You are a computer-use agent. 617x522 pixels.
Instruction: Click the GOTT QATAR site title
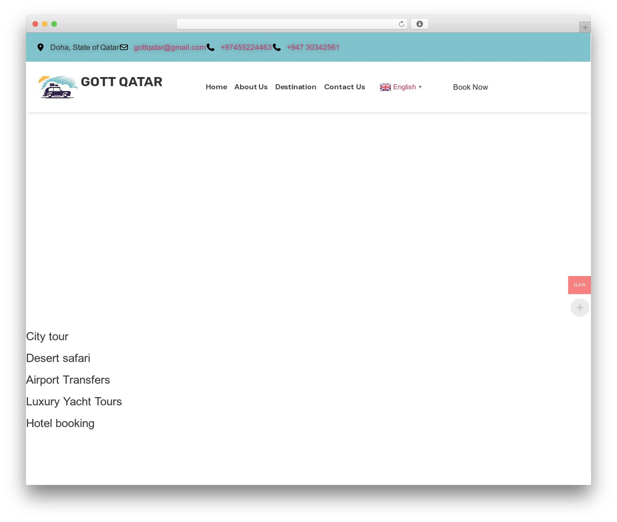click(x=121, y=82)
